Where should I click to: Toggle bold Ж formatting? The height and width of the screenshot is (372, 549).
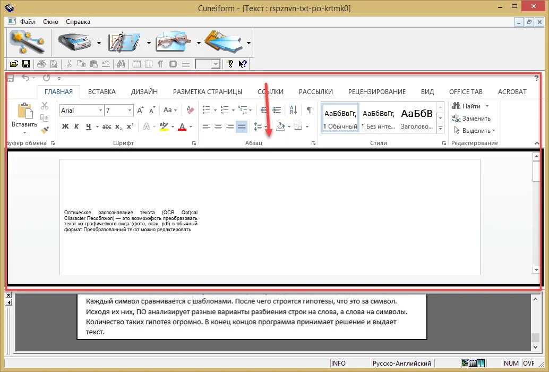65,126
